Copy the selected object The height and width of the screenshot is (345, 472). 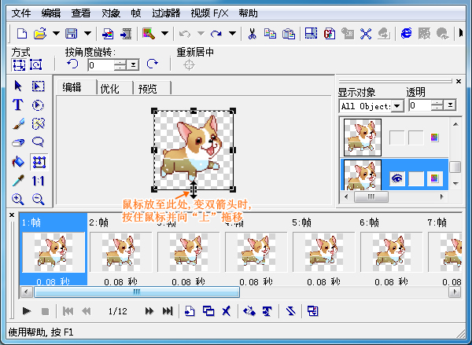pyautogui.click(x=270, y=34)
